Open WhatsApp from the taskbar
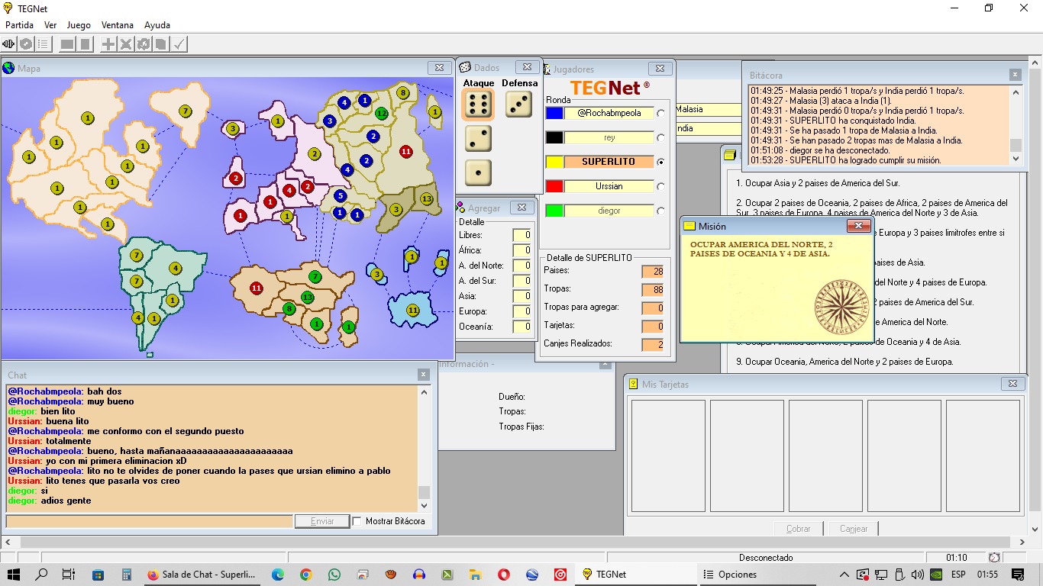 tap(334, 575)
